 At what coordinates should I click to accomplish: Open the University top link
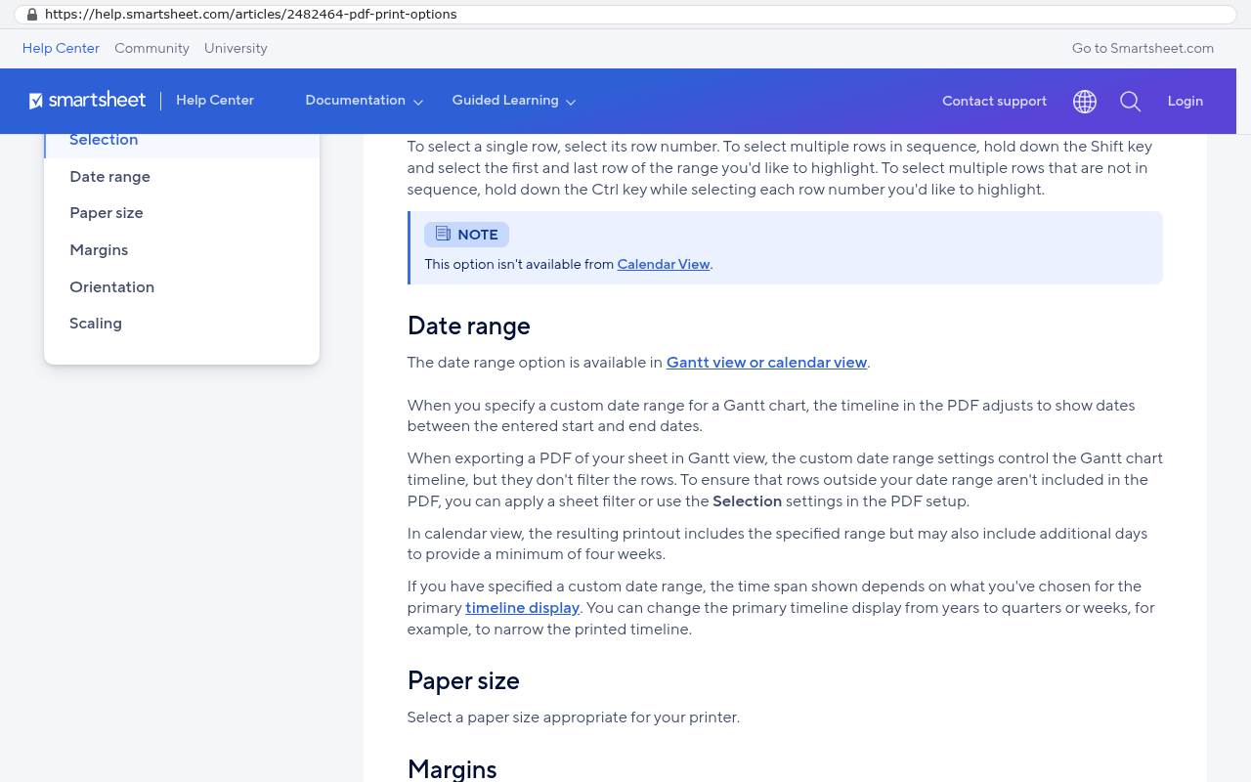click(236, 48)
